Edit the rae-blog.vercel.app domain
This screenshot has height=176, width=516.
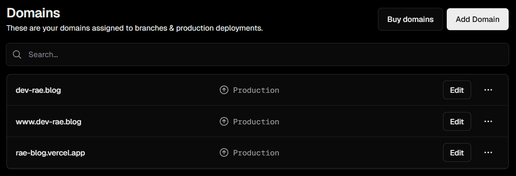click(457, 152)
